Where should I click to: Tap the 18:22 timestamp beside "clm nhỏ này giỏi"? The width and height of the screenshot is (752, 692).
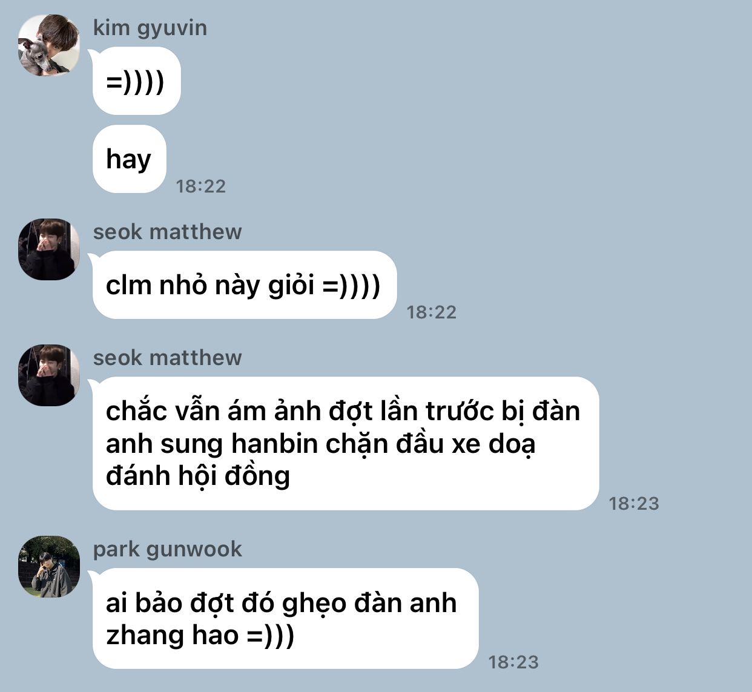click(x=432, y=312)
